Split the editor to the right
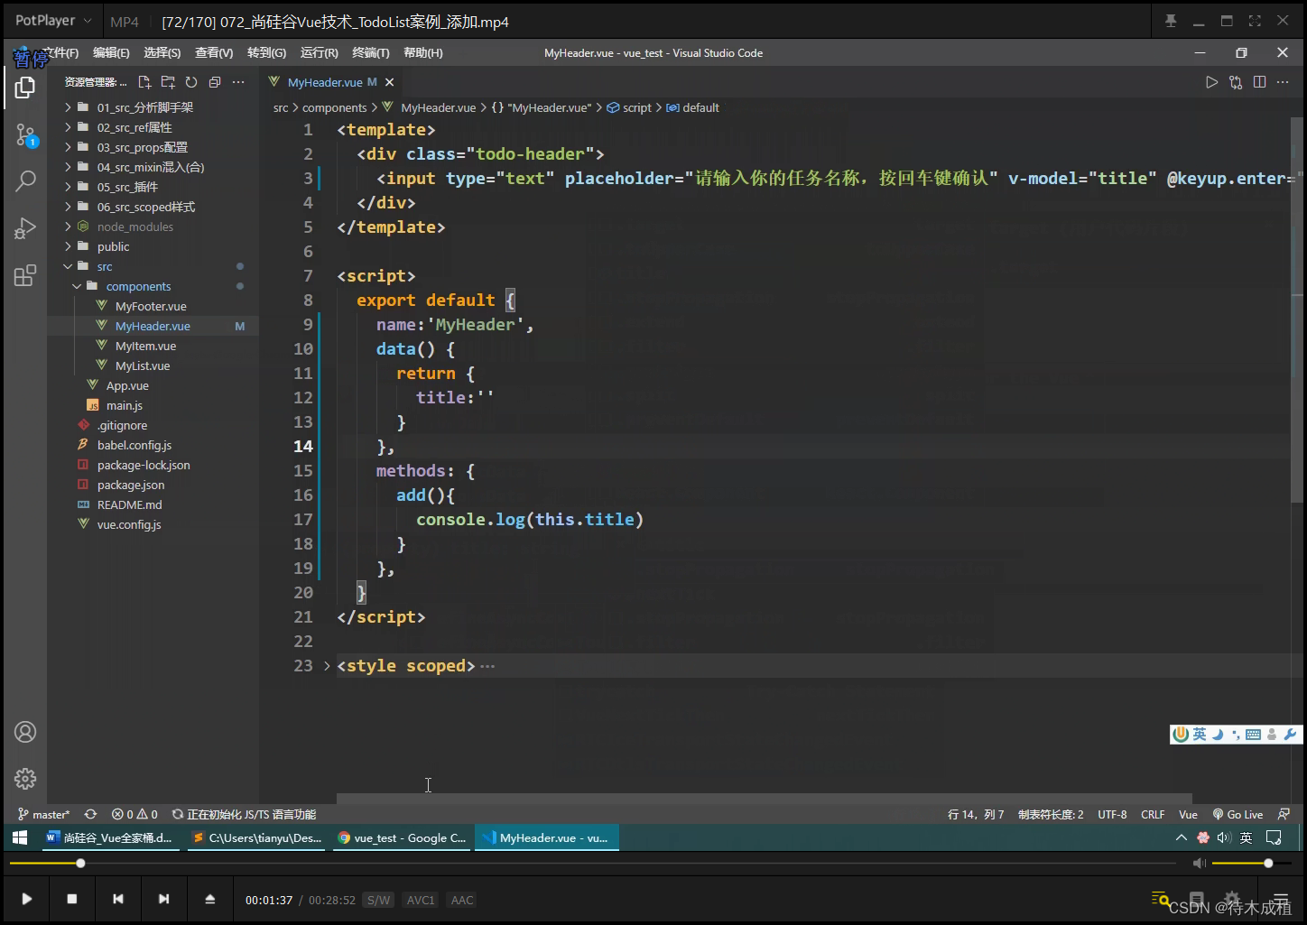 pyautogui.click(x=1259, y=82)
